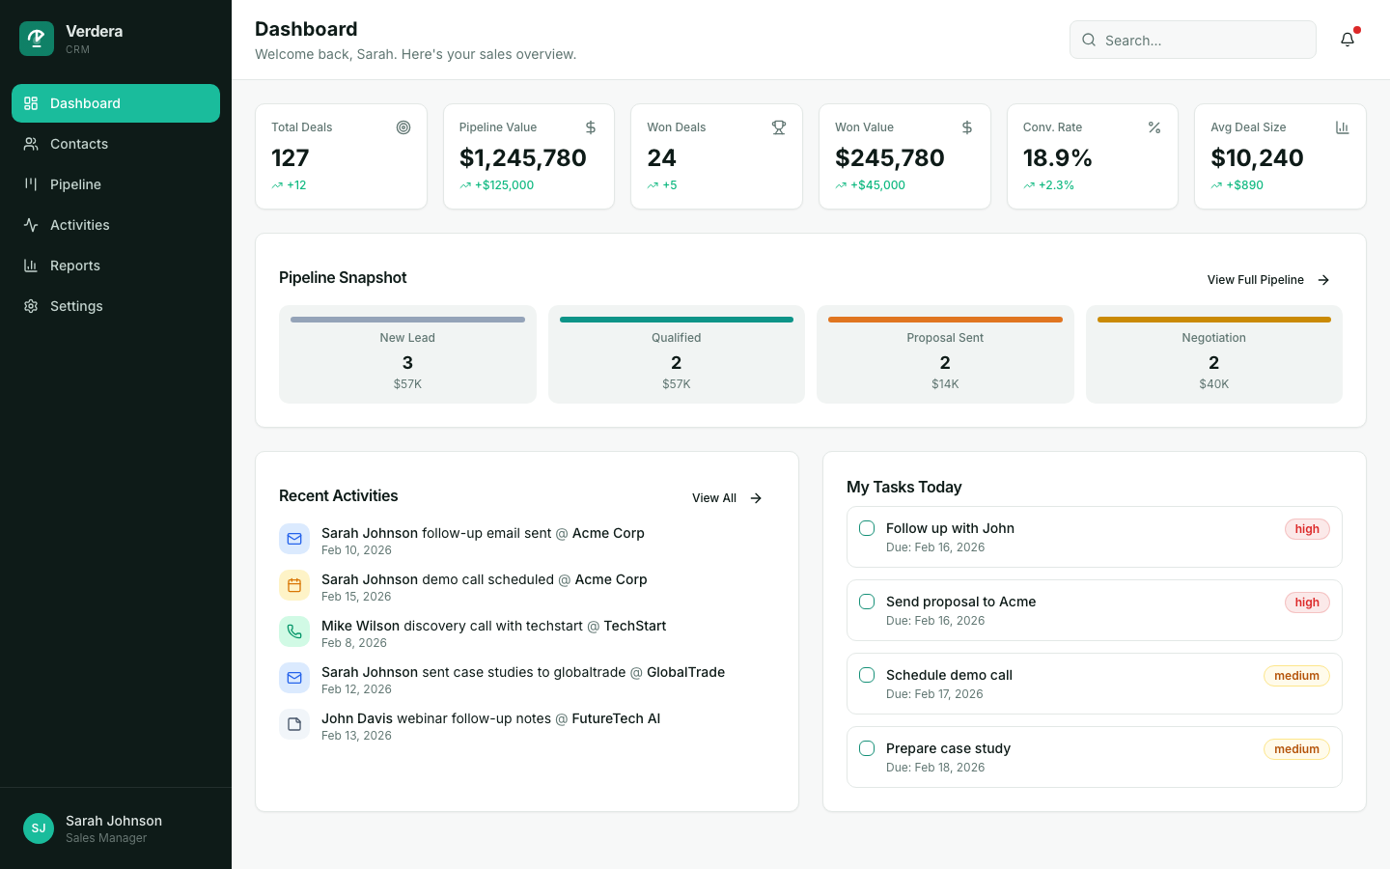Click the target icon on Total Deals card
Screen dimensions: 1390x869
point(403,127)
